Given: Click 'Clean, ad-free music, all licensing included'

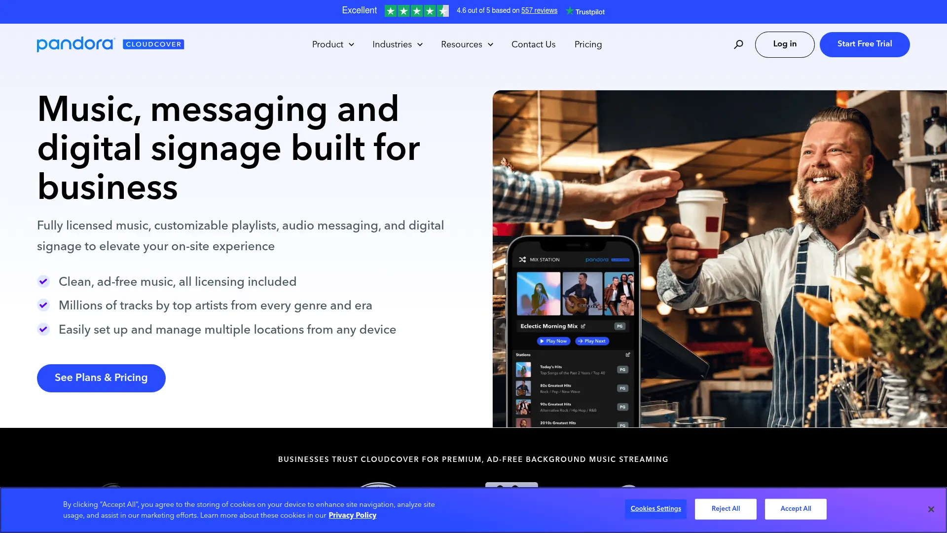Looking at the screenshot, I should pyautogui.click(x=178, y=282).
